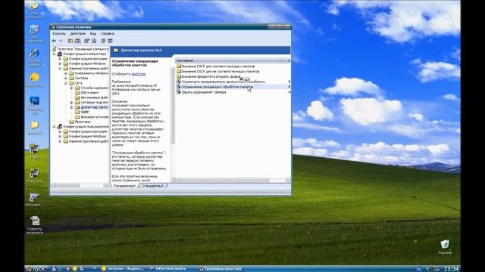Click the Forward arrow in the toolbar
Screen dimensions: 485x272
point(61,41)
